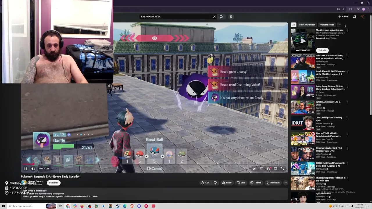Open options for the AI system ad

click(x=348, y=30)
